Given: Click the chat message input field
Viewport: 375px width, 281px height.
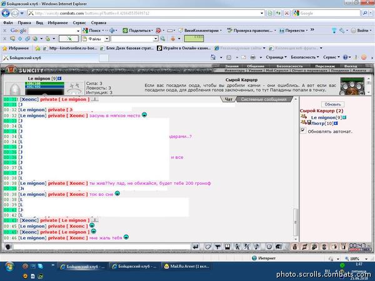Looking at the screenshot, I should 102,247.
